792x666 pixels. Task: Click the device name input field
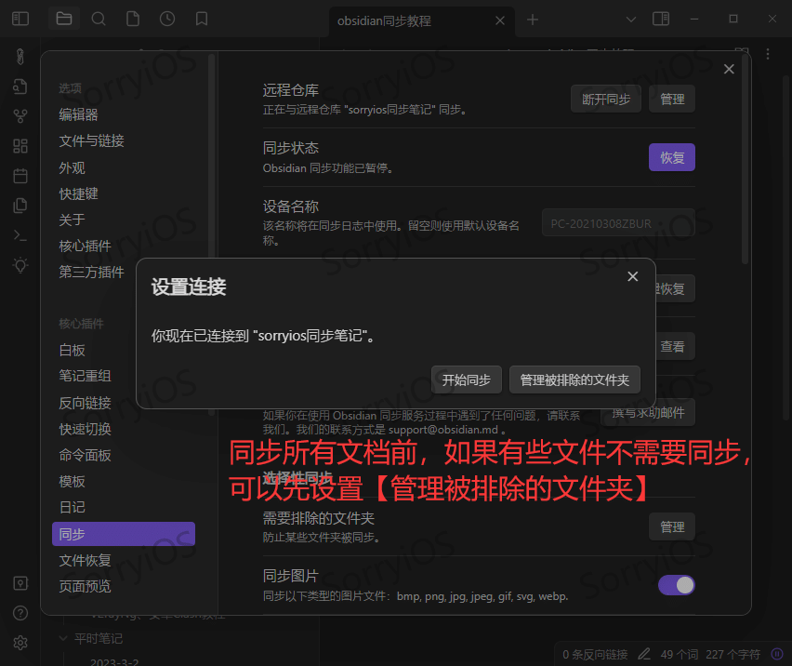618,222
